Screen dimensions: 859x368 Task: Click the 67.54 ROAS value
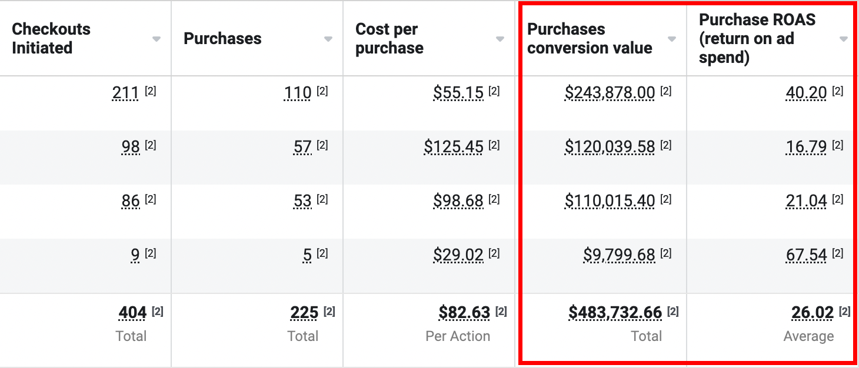coord(807,255)
